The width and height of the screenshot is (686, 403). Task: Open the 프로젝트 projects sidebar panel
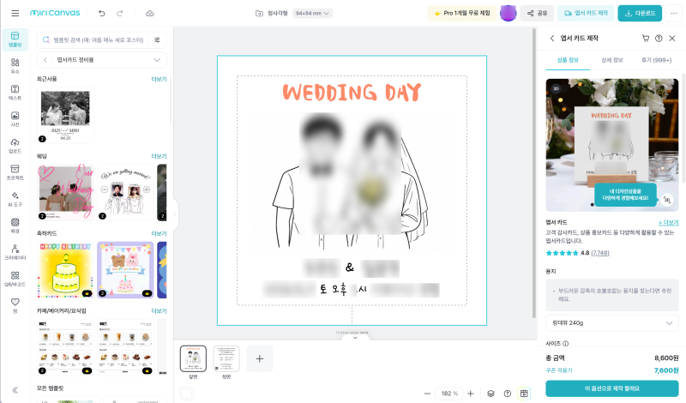(x=15, y=172)
